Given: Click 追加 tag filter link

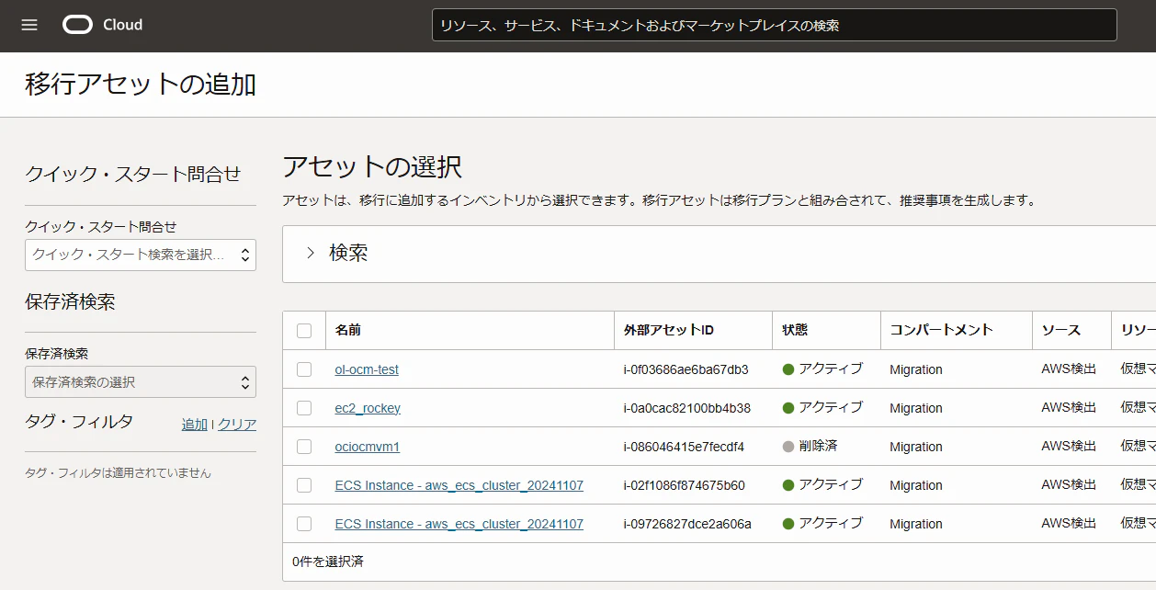Looking at the screenshot, I should (x=195, y=425).
